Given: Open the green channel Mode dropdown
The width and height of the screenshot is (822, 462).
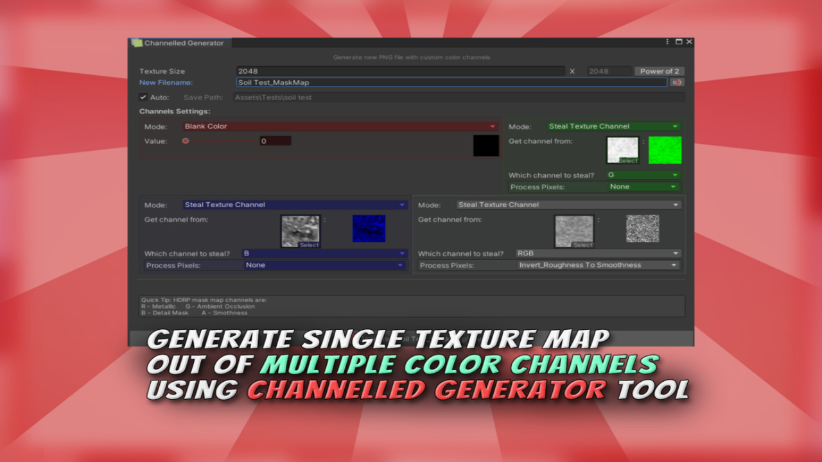Looking at the screenshot, I should coord(613,126).
